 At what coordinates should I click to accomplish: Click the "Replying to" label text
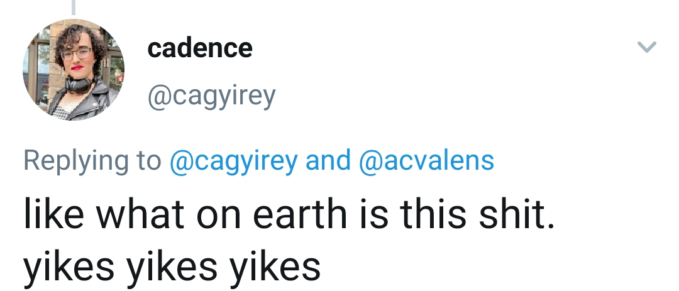click(92, 161)
